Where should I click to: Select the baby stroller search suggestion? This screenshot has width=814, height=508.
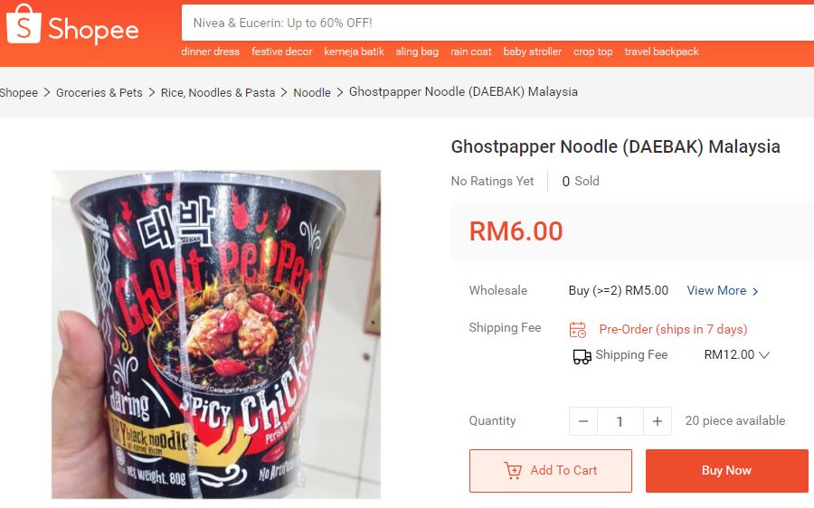tap(532, 52)
